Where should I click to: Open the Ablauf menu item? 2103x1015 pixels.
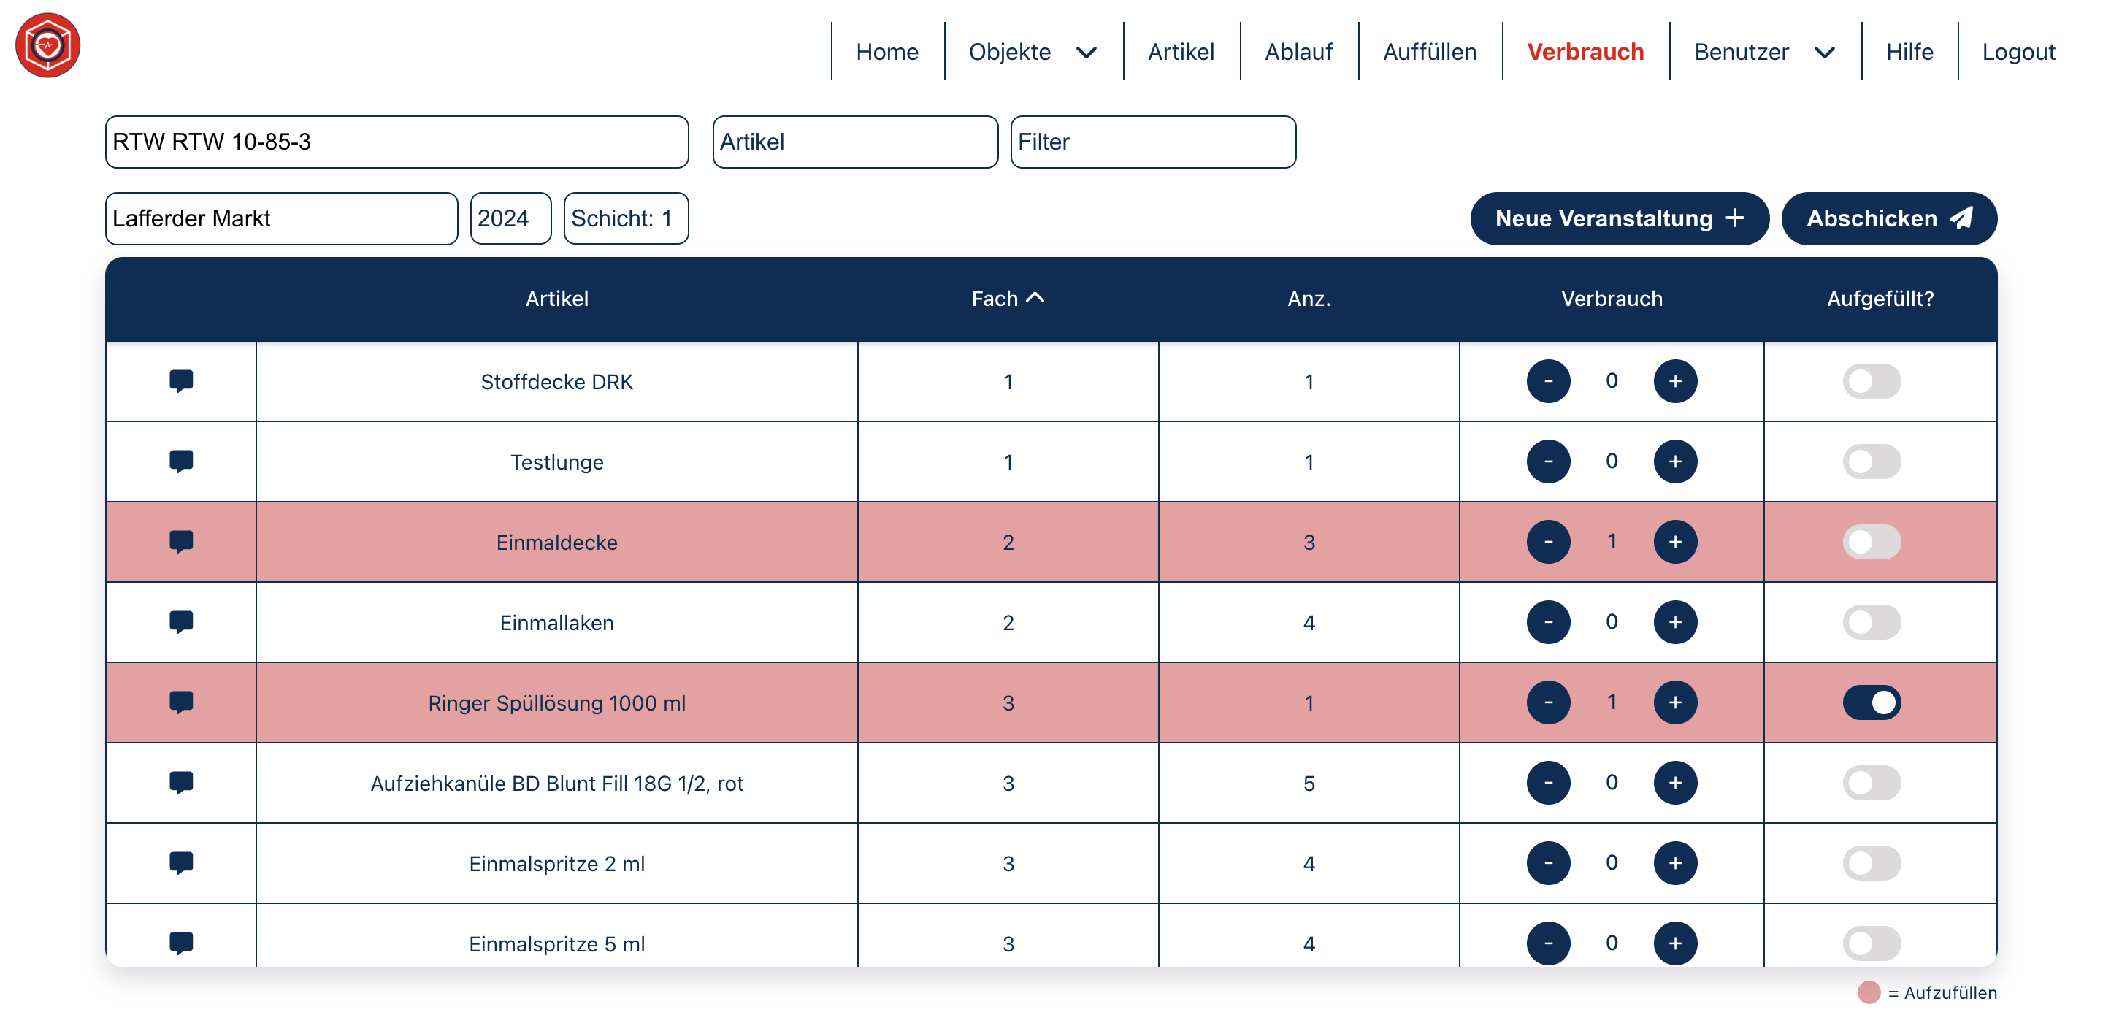(1298, 51)
